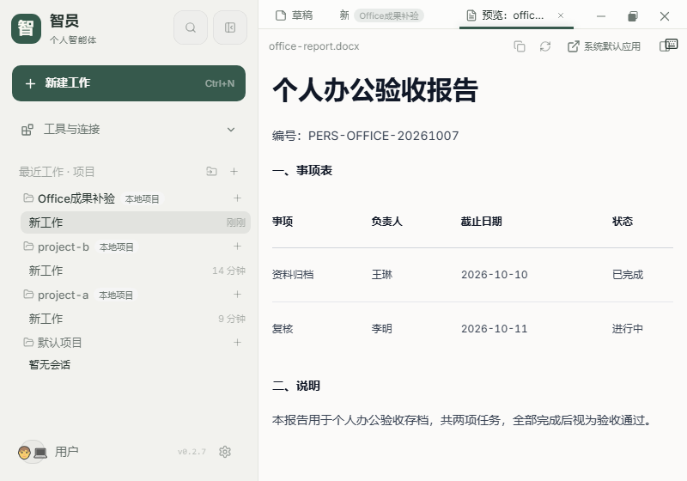Select the 新工作 item marked 刚刚

[x=136, y=222]
